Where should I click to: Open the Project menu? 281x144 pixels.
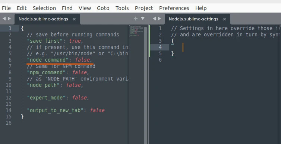tap(144, 8)
